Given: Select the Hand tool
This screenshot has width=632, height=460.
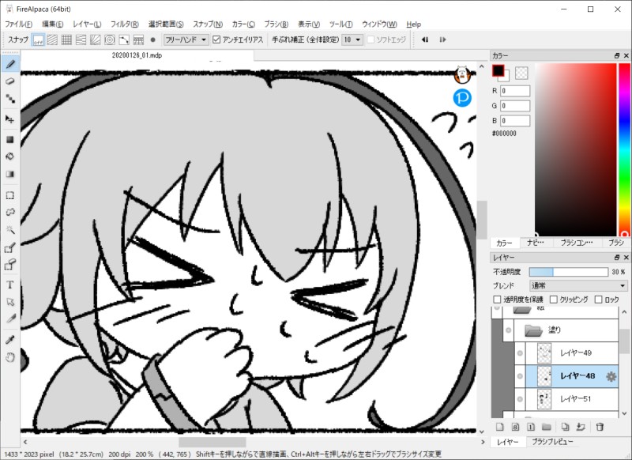Looking at the screenshot, I should tap(10, 356).
